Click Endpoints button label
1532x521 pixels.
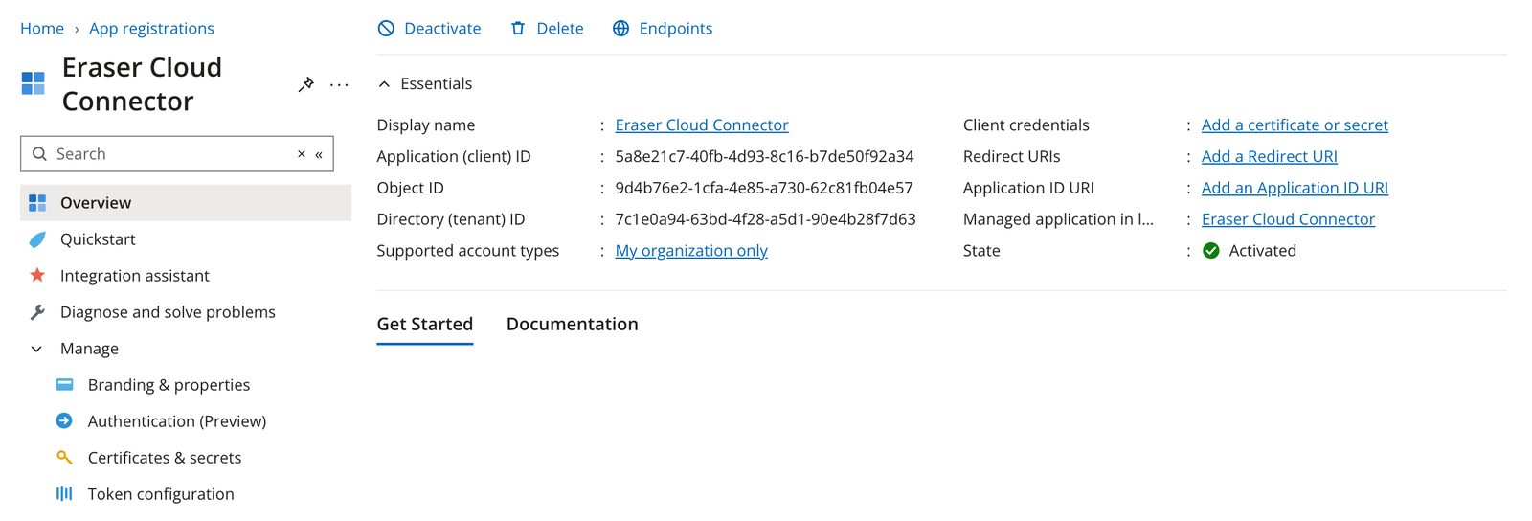tap(676, 29)
